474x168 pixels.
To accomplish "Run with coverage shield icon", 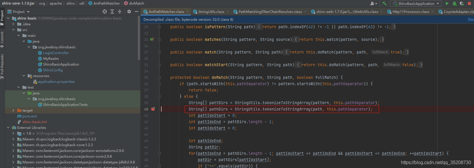I will tap(462, 3).
